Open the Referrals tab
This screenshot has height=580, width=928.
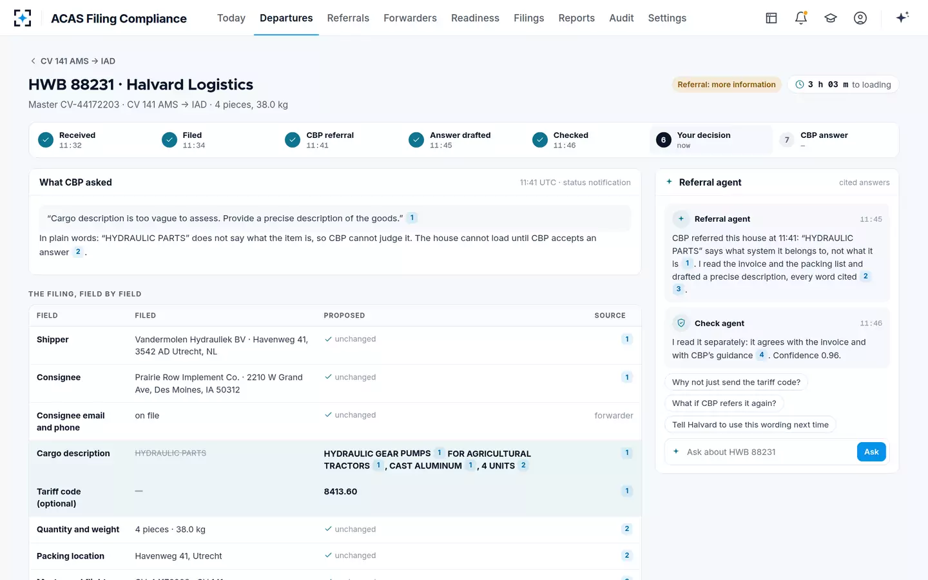348,18
